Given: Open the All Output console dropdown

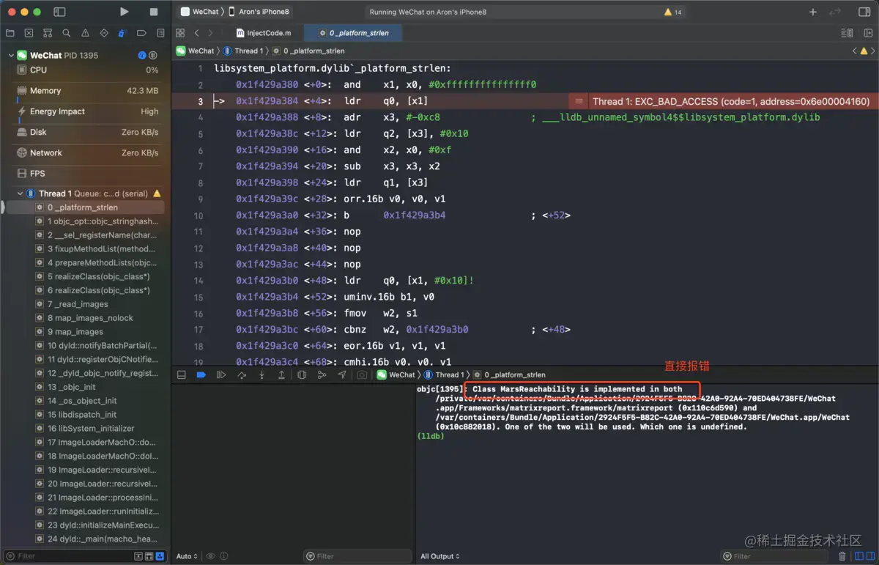Looking at the screenshot, I should [440, 556].
